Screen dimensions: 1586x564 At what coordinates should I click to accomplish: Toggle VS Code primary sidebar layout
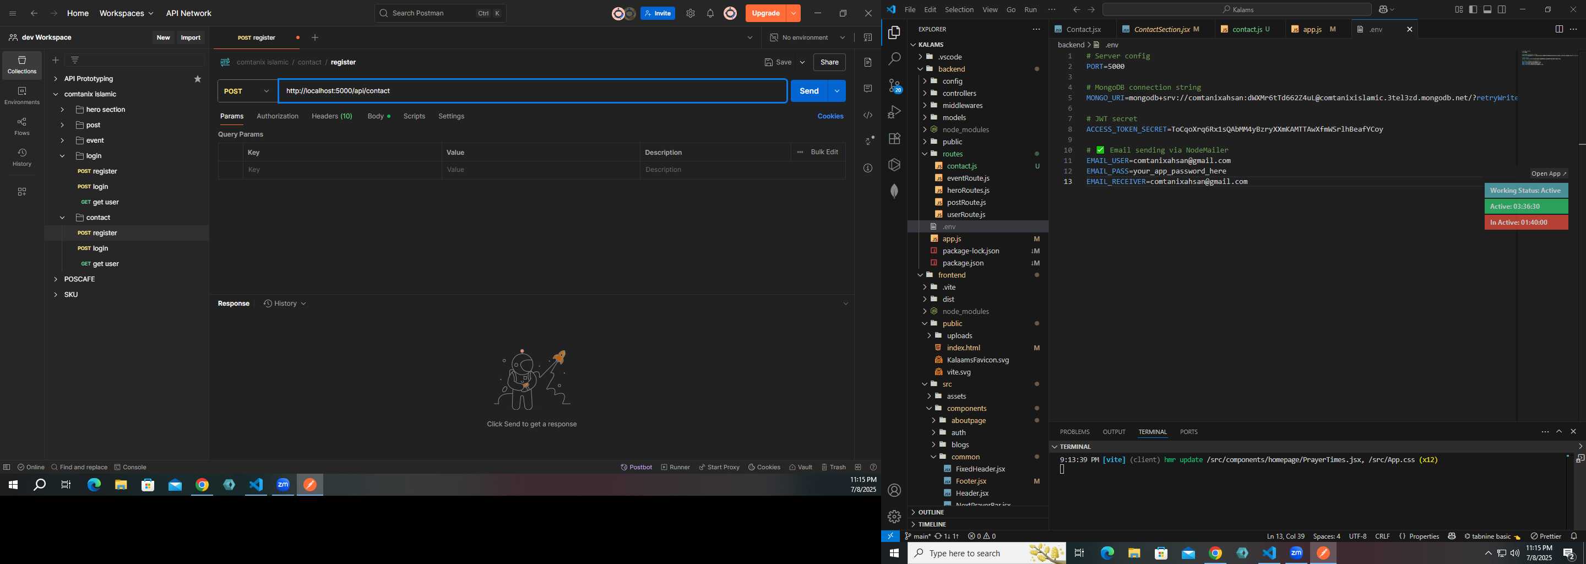click(x=1473, y=9)
